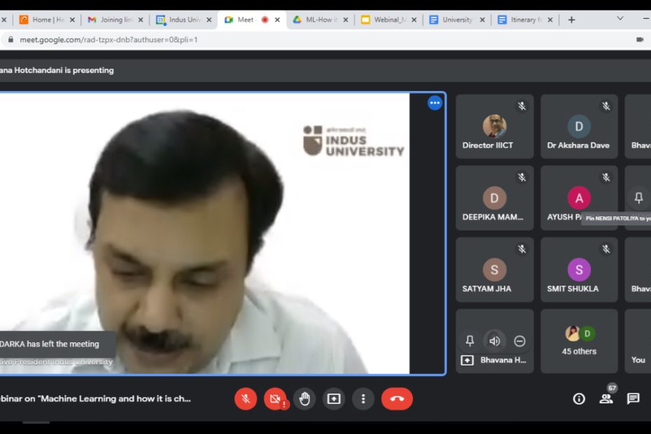Switch to the Webinar_M tab
This screenshot has width=651, height=434.
(x=388, y=19)
